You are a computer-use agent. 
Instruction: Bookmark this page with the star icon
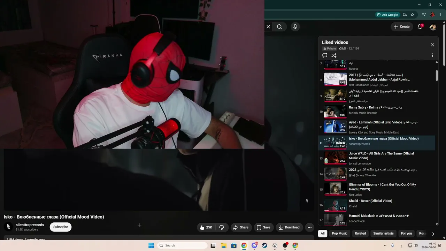(x=413, y=15)
